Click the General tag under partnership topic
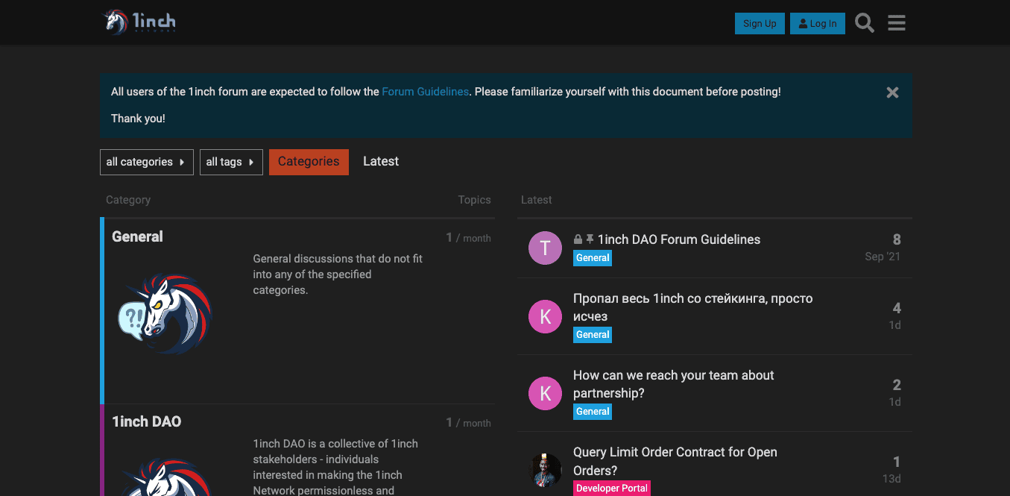Viewport: 1010px width, 496px height. point(593,412)
